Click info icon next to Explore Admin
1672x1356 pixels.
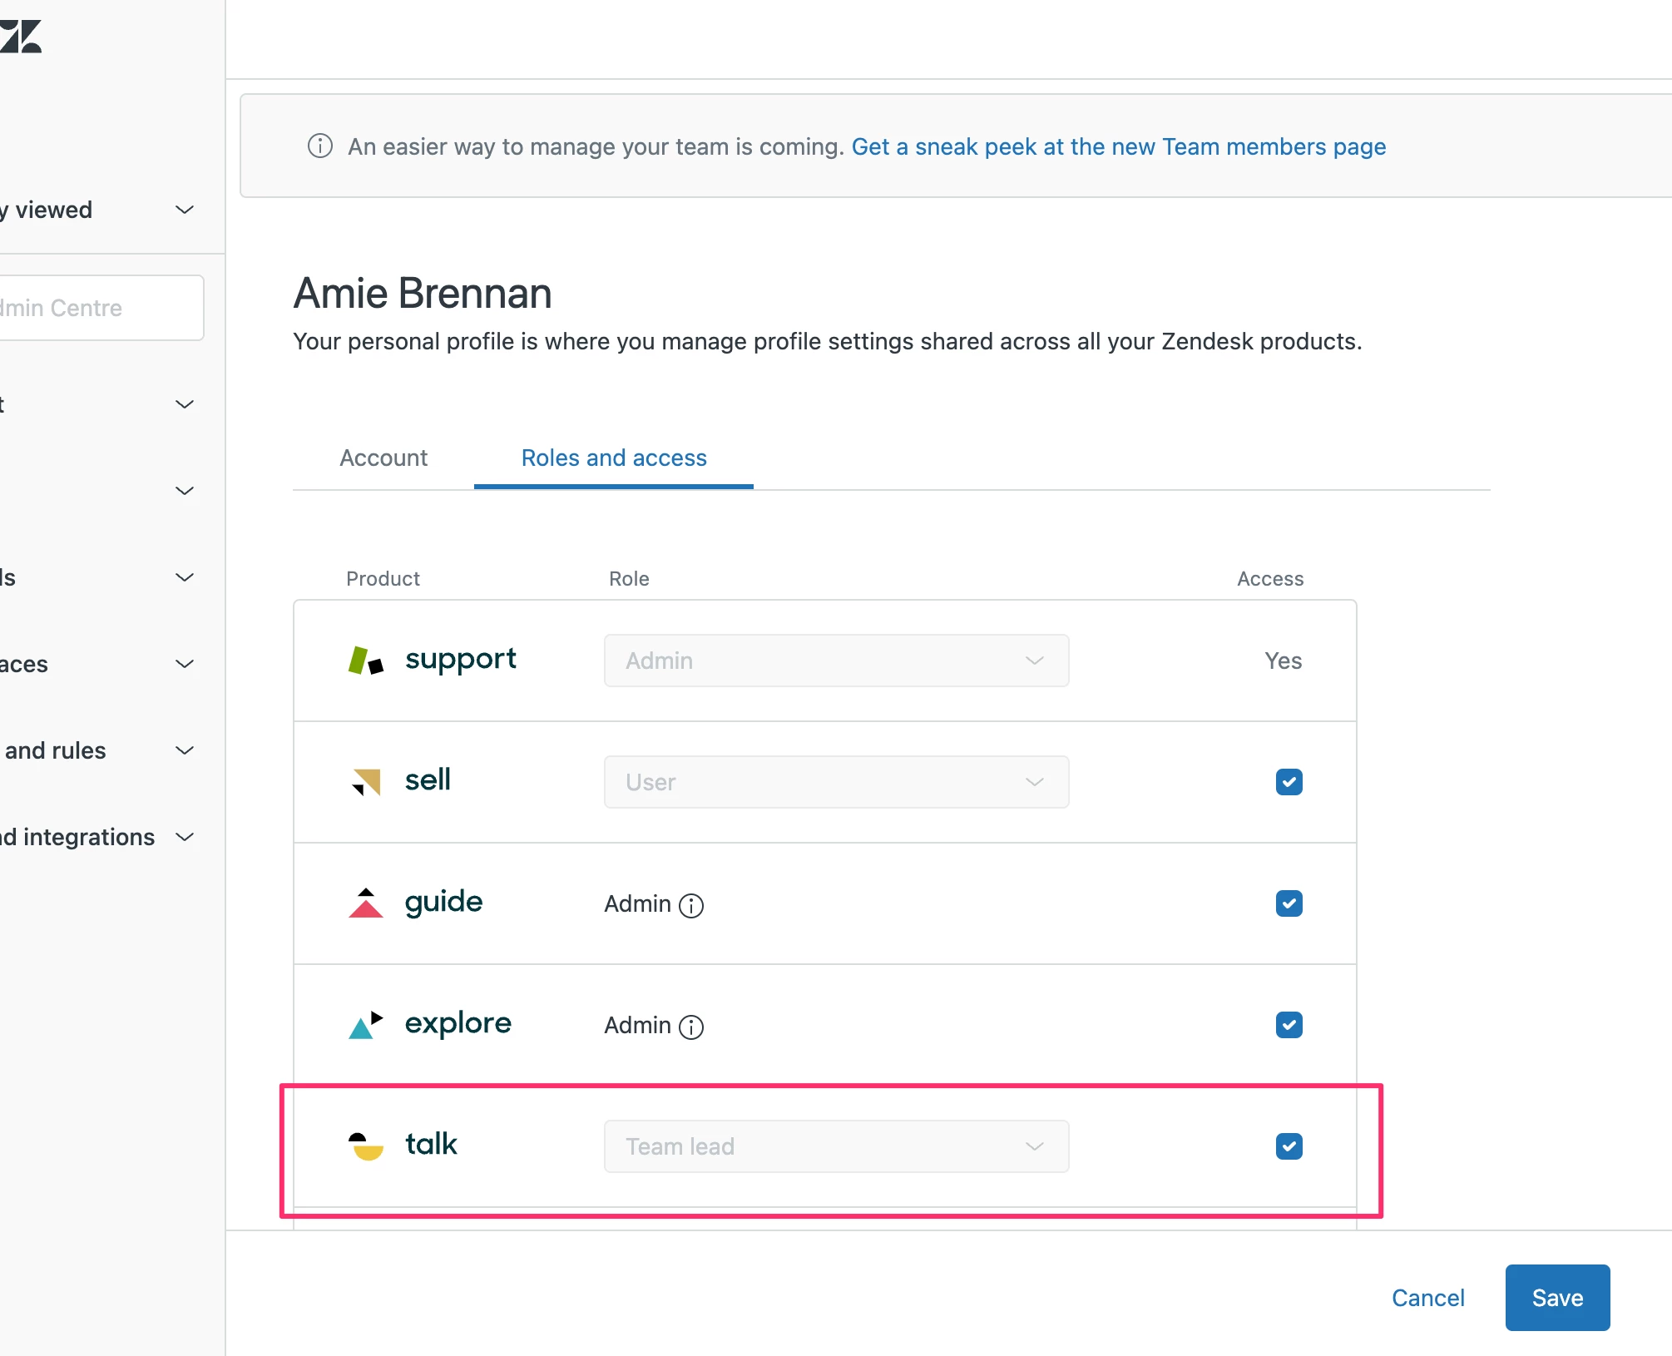[x=691, y=1027]
